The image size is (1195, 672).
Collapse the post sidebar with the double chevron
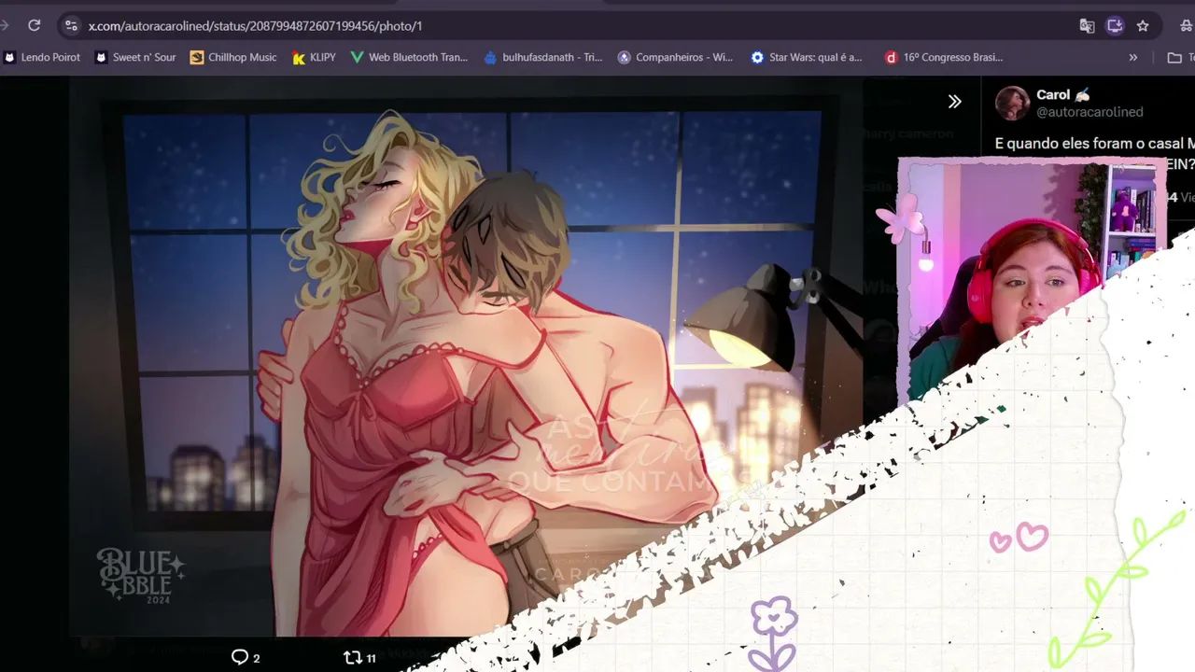pyautogui.click(x=954, y=102)
